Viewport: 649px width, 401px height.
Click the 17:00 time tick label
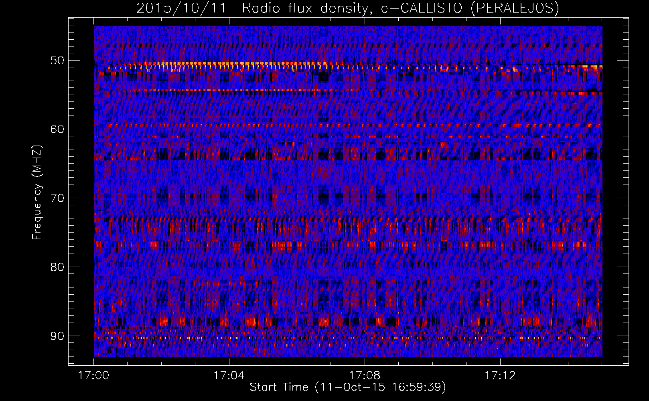[x=93, y=376]
